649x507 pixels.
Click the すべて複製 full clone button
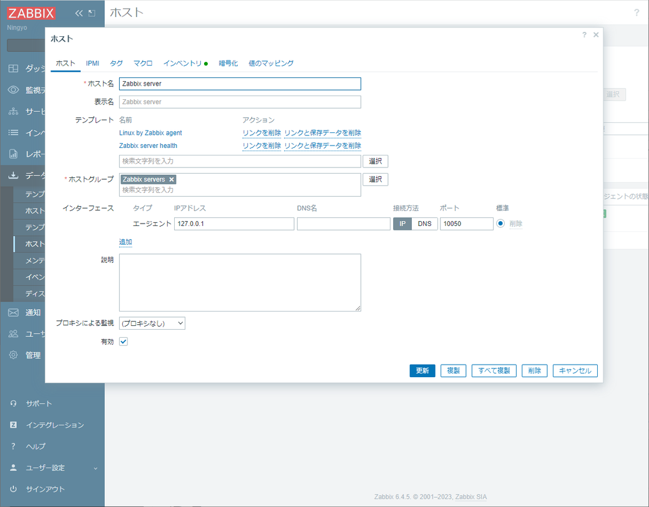point(494,371)
